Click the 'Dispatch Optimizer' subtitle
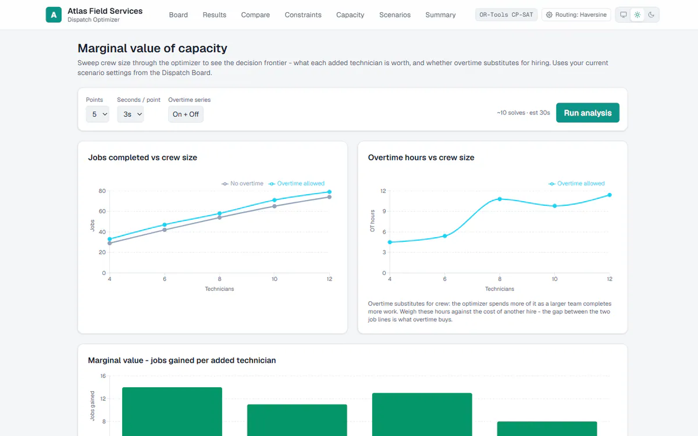The width and height of the screenshot is (698, 436). pyautogui.click(x=94, y=20)
